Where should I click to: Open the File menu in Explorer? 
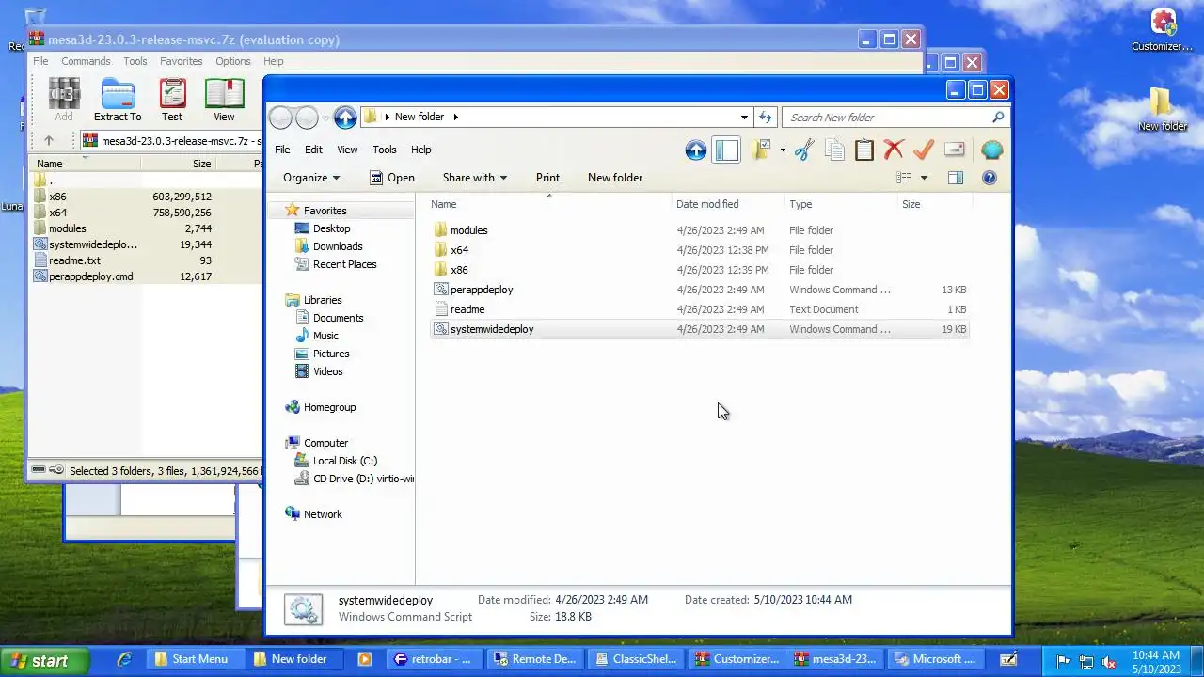coord(282,150)
